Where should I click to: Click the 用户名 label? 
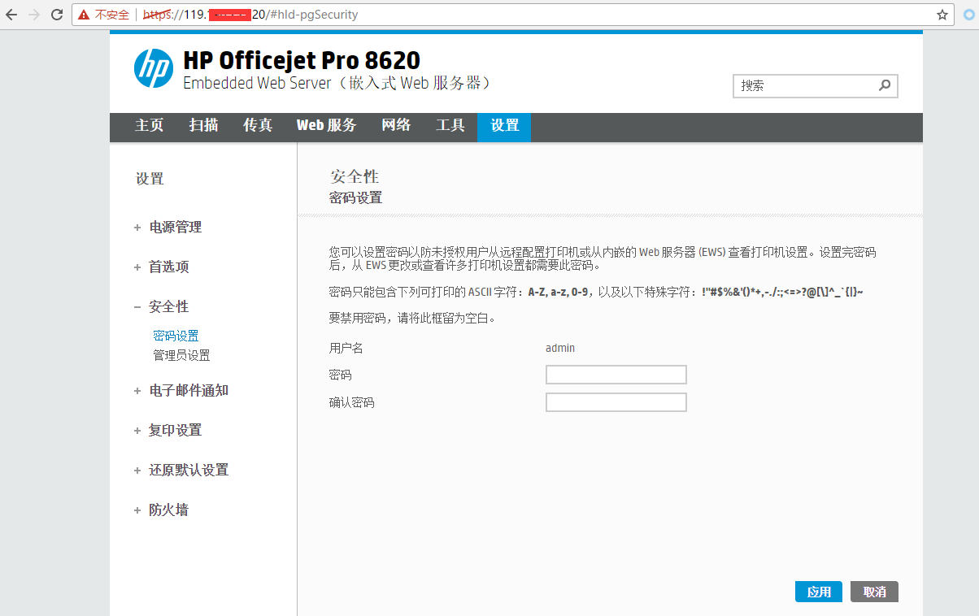346,348
